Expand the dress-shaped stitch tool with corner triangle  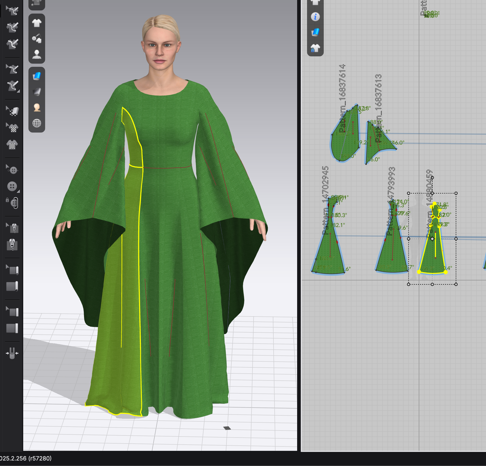[12, 86]
